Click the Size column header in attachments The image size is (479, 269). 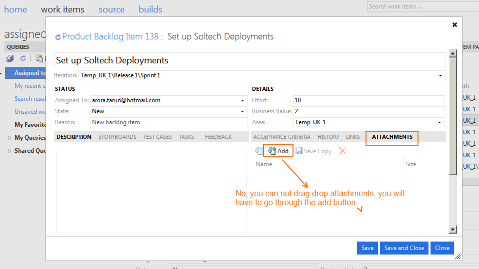coord(411,164)
